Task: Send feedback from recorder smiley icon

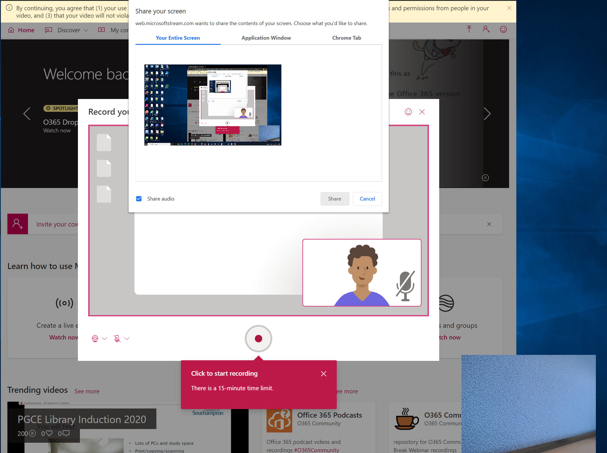Action: [x=408, y=112]
